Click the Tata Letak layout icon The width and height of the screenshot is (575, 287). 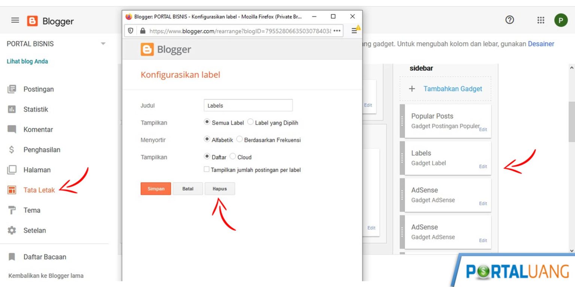click(x=12, y=190)
